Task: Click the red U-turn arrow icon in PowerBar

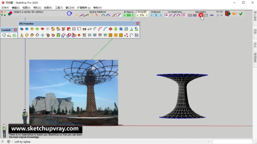Action: (53, 35)
